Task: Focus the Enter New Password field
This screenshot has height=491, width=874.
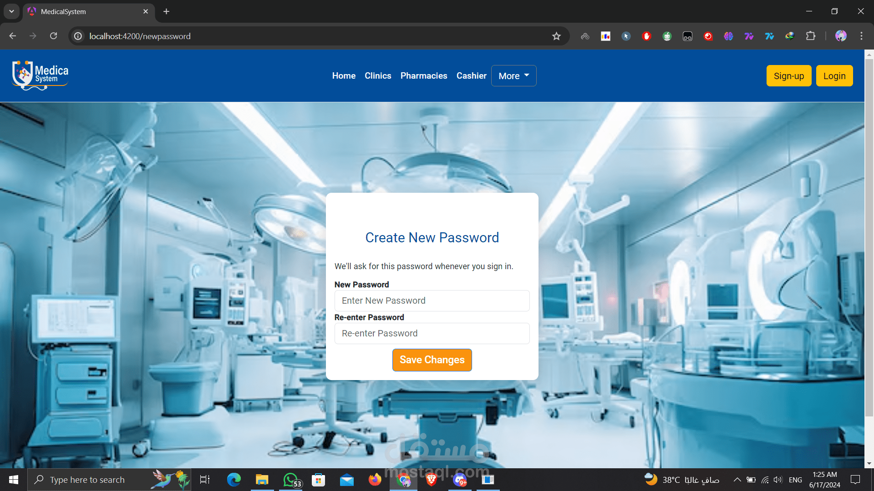Action: click(432, 301)
